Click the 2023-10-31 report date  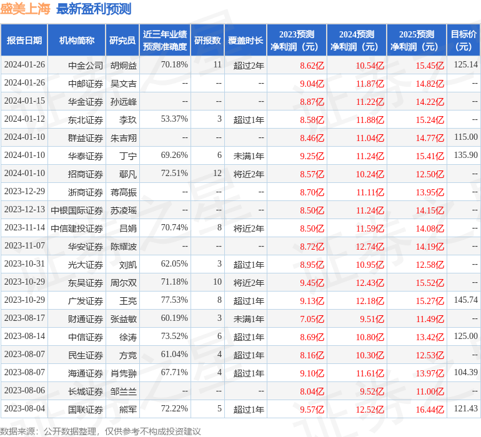click(24, 263)
